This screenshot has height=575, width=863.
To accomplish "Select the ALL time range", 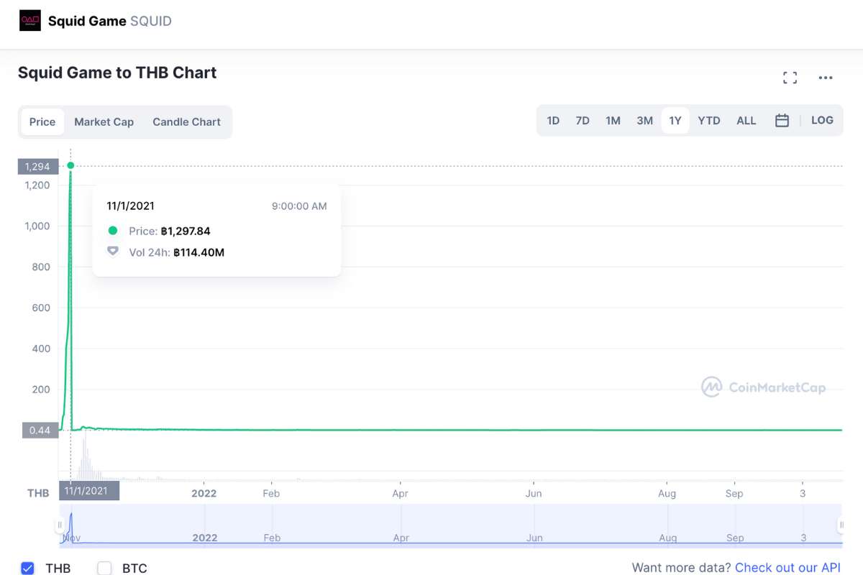I will tap(746, 120).
